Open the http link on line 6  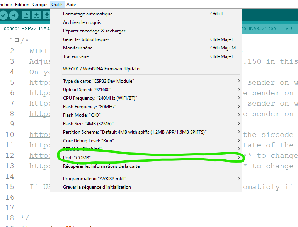(x=39, y=93)
